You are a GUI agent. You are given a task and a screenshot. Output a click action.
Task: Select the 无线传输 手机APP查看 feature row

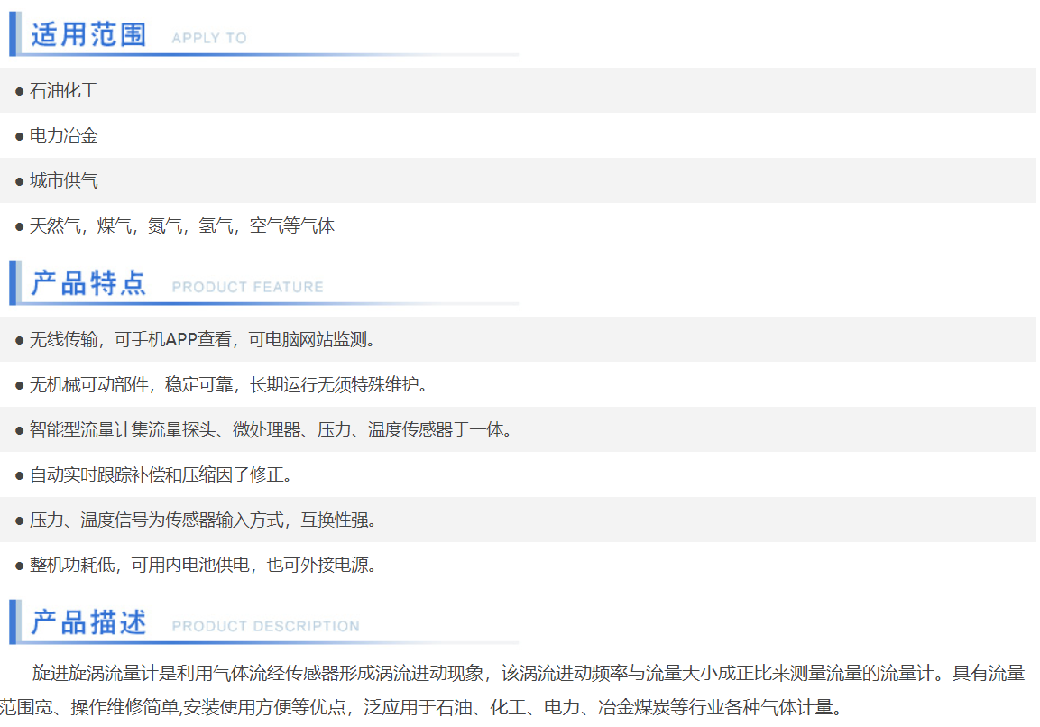[201, 340]
